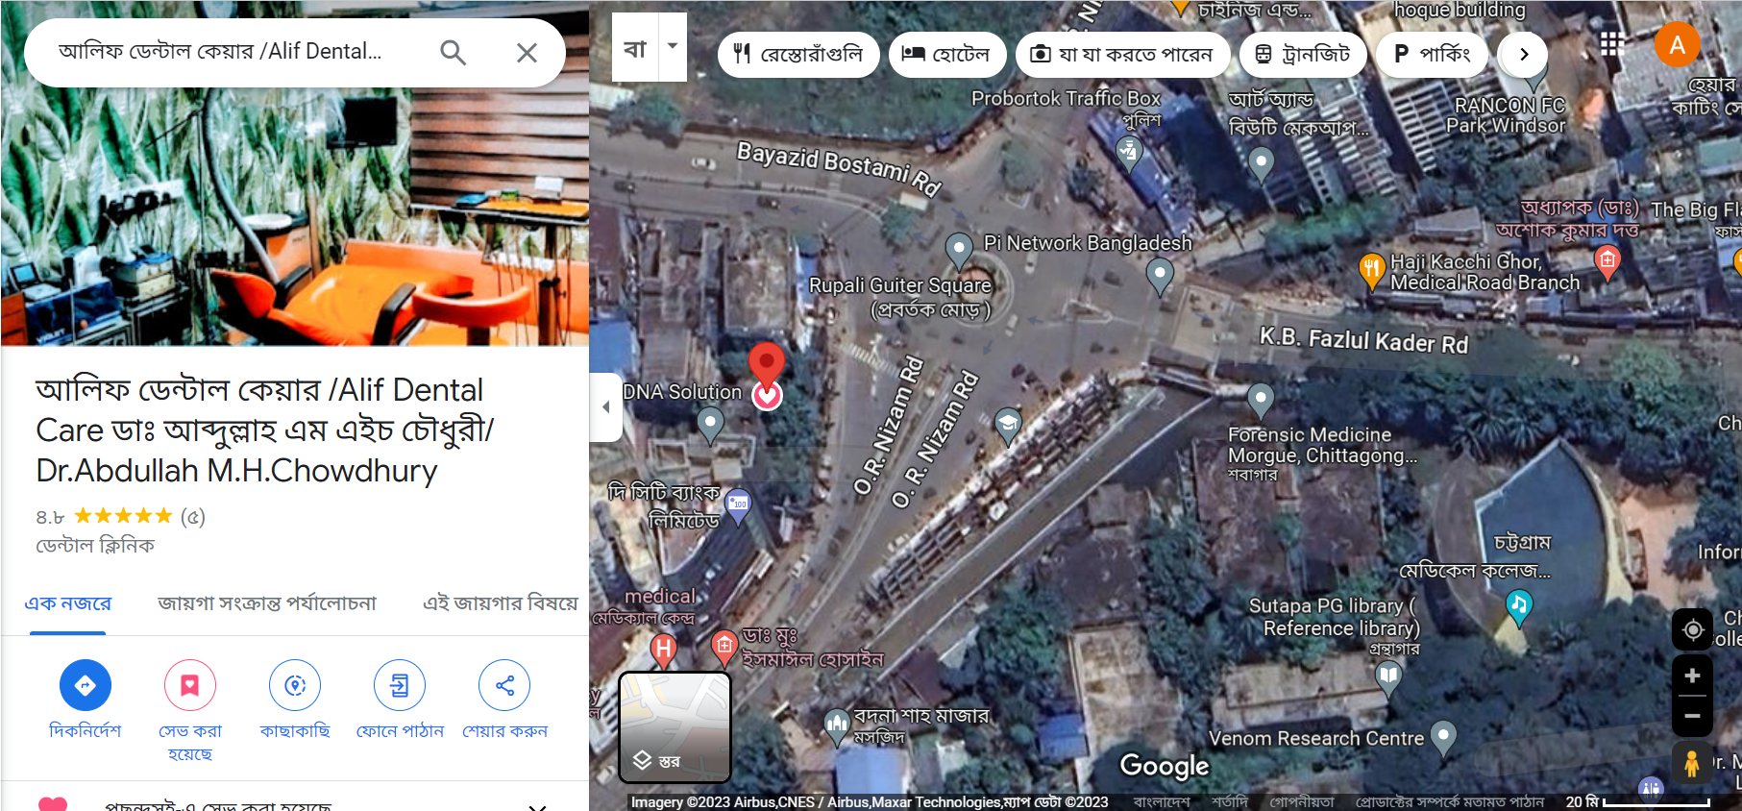This screenshot has width=1742, height=811.
Task: Click the Rupali Guiter Square marker
Action: (x=959, y=250)
